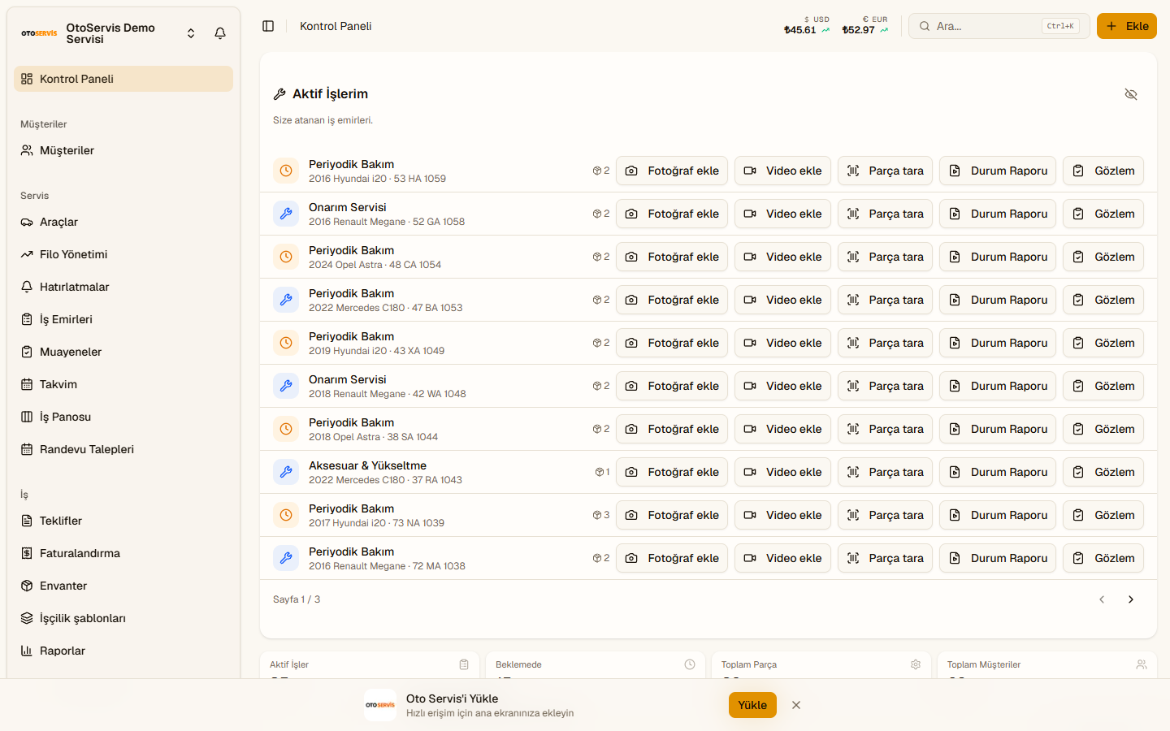Hide the Aktif İşlerim section

(1130, 94)
